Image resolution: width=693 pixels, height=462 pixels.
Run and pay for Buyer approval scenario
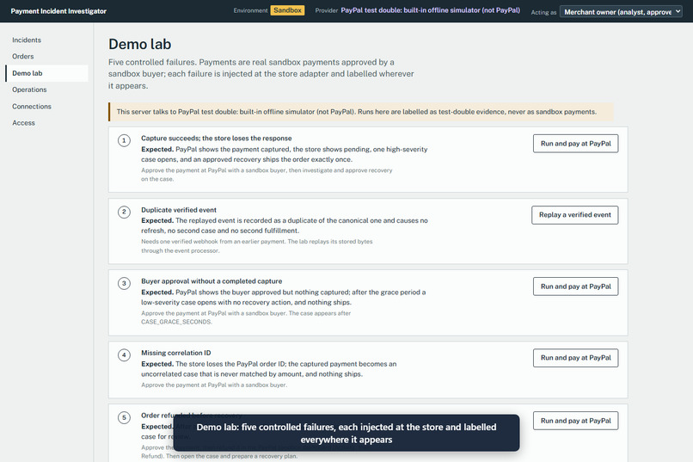click(575, 286)
